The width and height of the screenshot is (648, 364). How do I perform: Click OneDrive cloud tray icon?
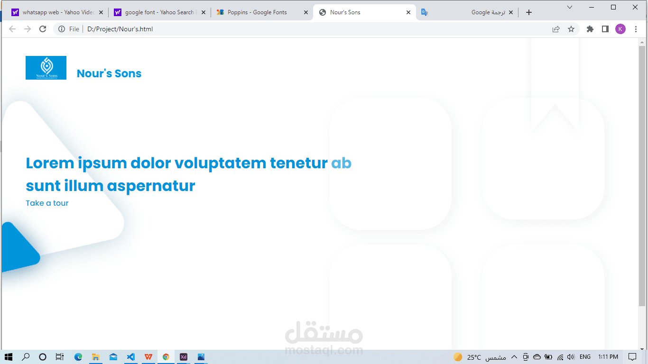537,357
